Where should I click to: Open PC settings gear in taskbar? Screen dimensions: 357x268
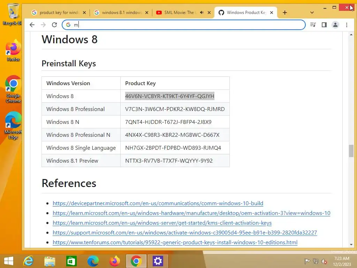(158, 261)
